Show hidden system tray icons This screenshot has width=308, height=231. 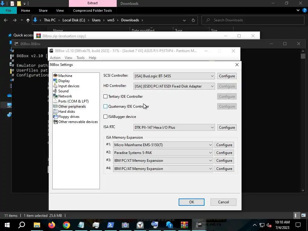pos(254,225)
